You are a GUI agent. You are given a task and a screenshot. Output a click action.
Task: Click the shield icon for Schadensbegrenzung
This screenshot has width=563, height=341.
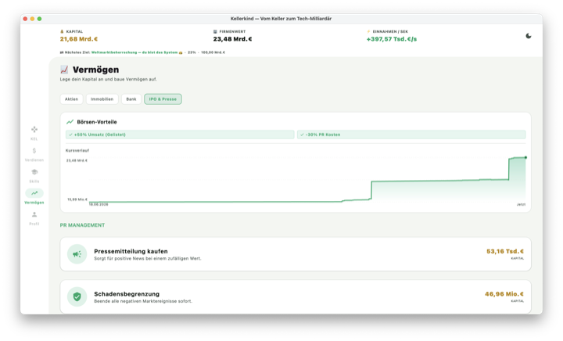tap(77, 296)
